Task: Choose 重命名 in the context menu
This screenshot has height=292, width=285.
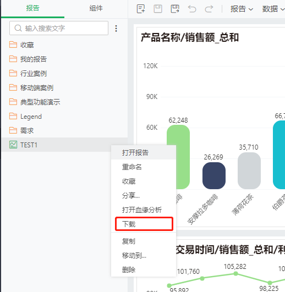Action: tap(131, 167)
